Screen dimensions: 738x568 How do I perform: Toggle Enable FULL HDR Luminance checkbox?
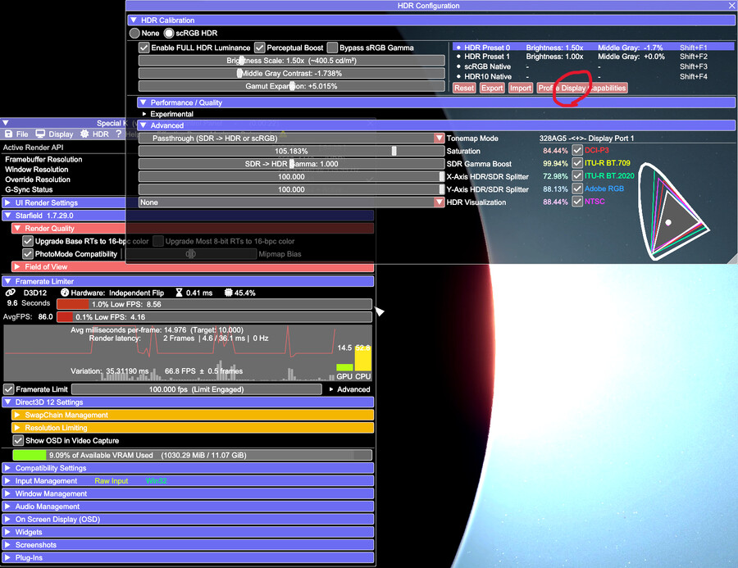[144, 48]
